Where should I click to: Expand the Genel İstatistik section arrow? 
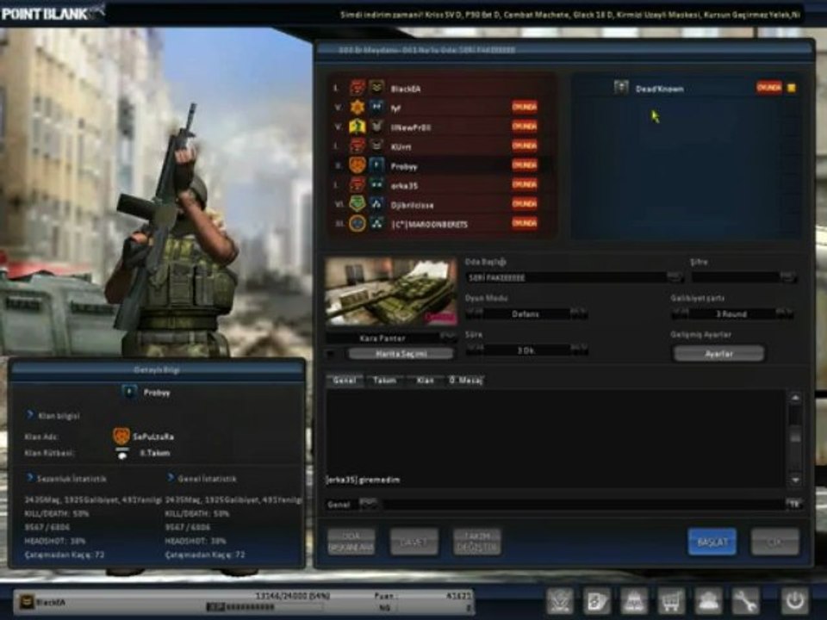[x=170, y=478]
